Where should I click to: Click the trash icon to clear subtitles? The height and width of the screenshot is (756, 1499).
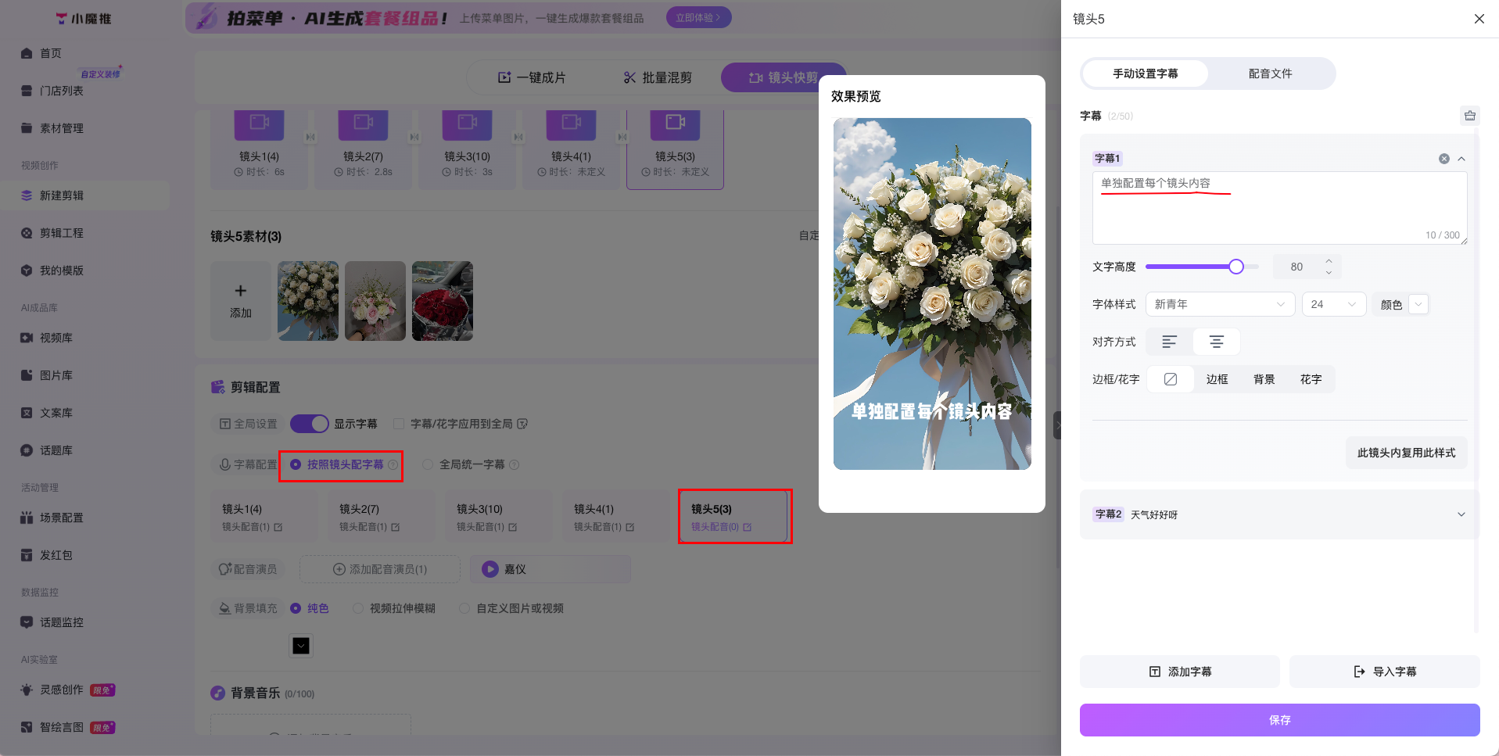(1469, 115)
